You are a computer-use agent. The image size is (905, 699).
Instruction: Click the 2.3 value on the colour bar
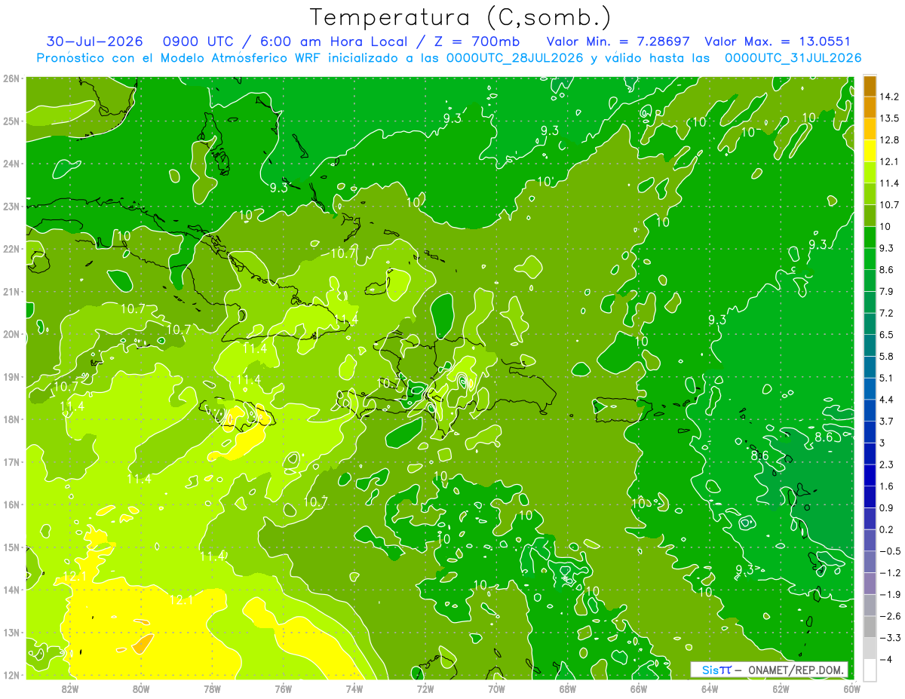click(886, 464)
